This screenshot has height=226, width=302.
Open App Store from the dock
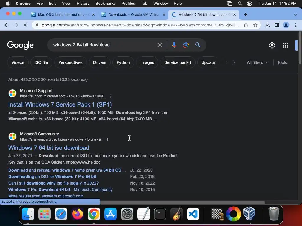pyautogui.click(x=111, y=214)
